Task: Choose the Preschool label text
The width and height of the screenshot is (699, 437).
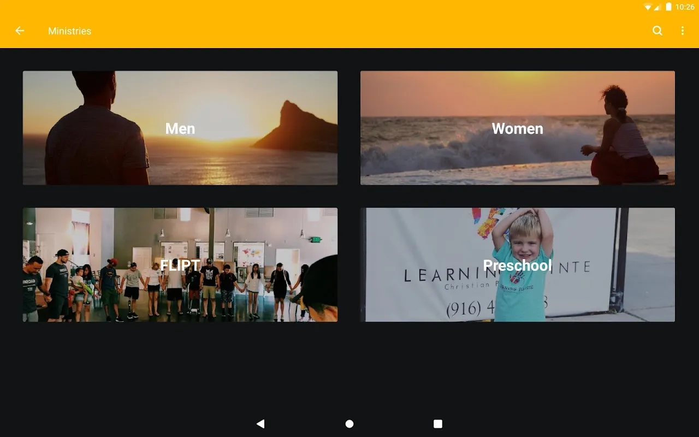Action: (x=517, y=265)
